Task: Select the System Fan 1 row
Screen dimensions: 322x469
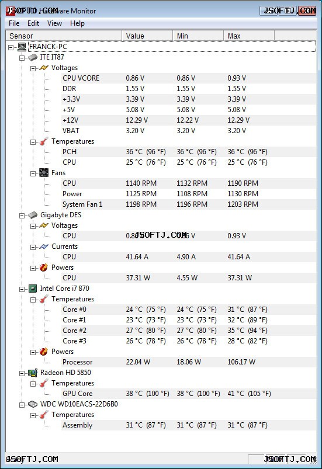Action: [189, 204]
